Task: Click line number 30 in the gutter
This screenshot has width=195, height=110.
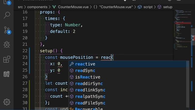Action: click(x=25, y=103)
